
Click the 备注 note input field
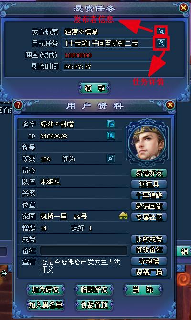pos(84,251)
